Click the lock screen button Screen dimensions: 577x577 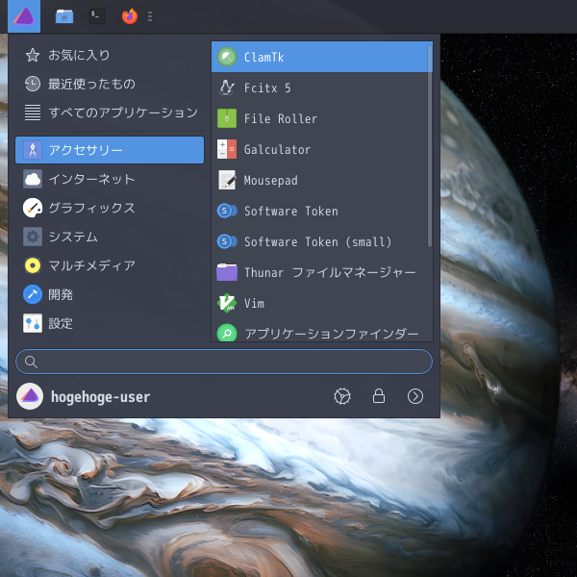(379, 396)
